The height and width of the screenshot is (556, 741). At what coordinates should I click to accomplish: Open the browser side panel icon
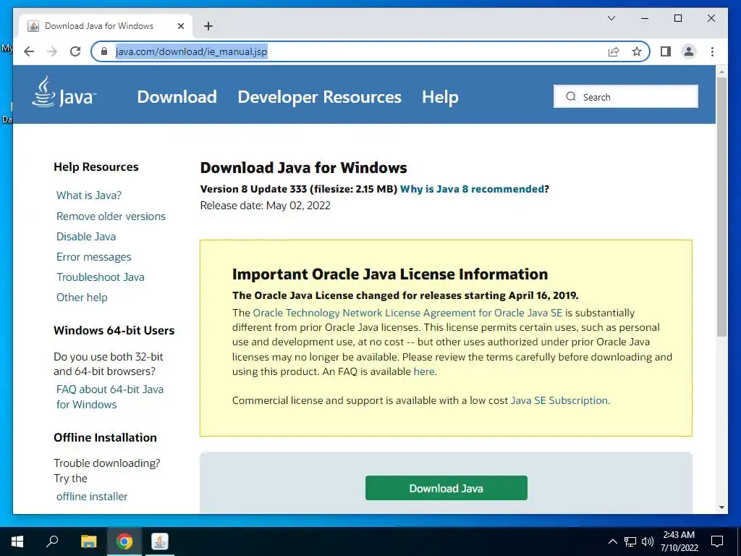666,51
